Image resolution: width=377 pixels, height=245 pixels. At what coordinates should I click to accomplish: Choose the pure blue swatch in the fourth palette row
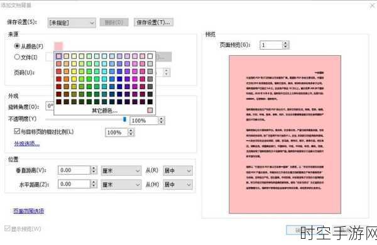tap(119, 79)
